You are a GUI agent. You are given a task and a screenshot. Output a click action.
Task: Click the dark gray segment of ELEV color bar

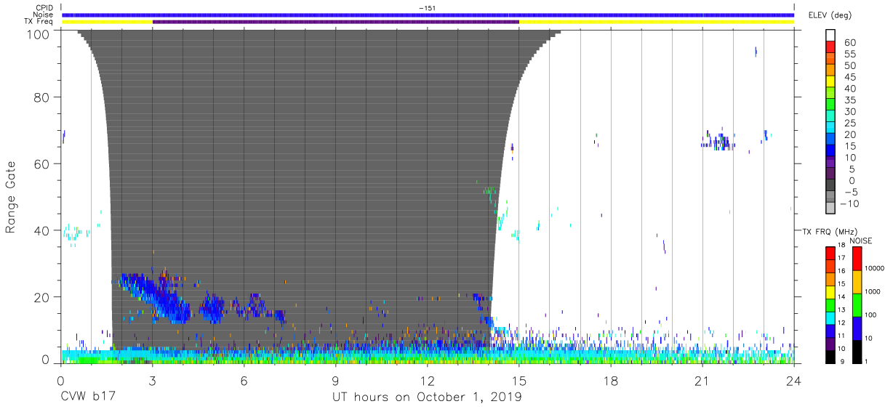tap(830, 185)
